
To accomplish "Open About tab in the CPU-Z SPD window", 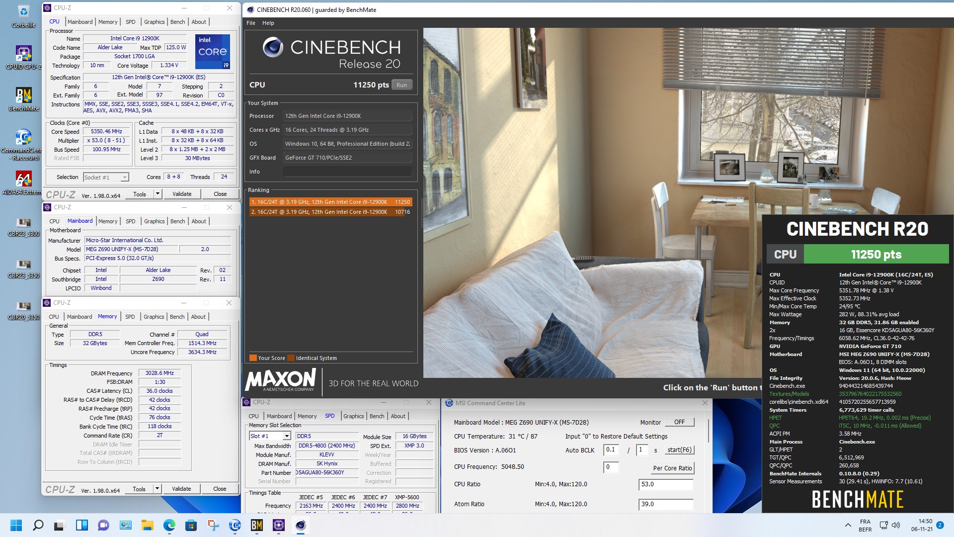I will pyautogui.click(x=398, y=416).
